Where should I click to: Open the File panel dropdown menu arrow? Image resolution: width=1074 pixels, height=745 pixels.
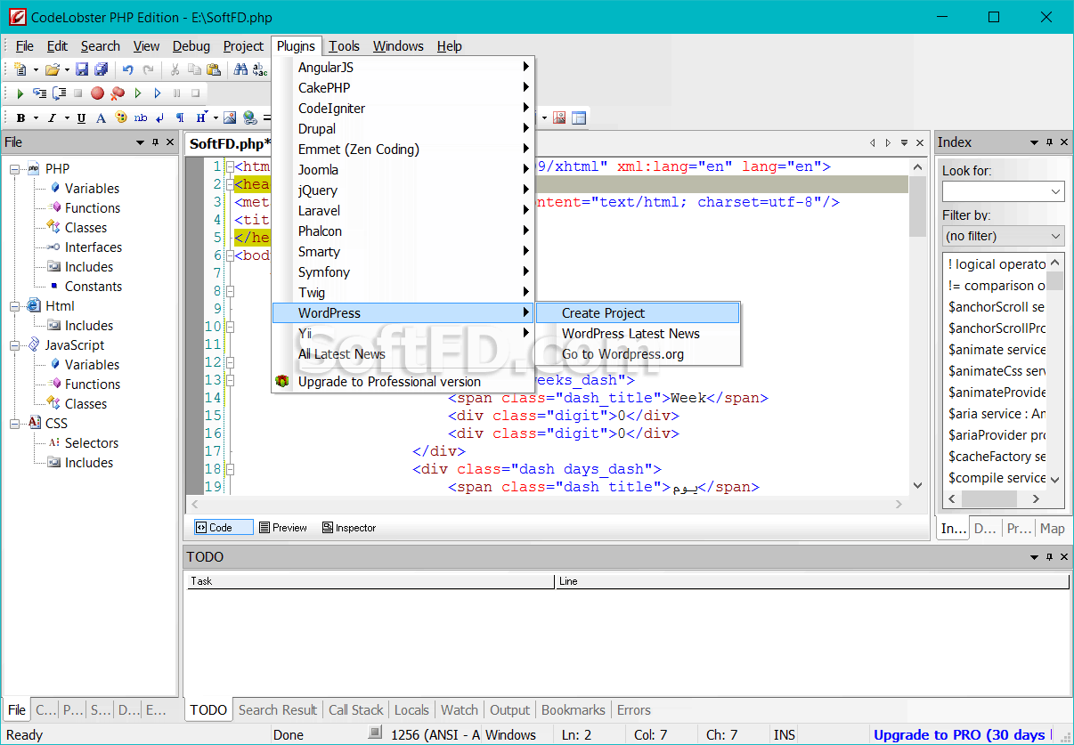tap(140, 142)
